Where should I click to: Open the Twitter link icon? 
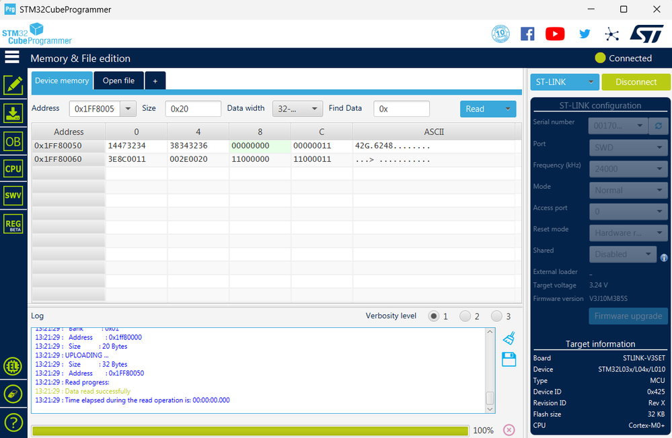click(585, 34)
